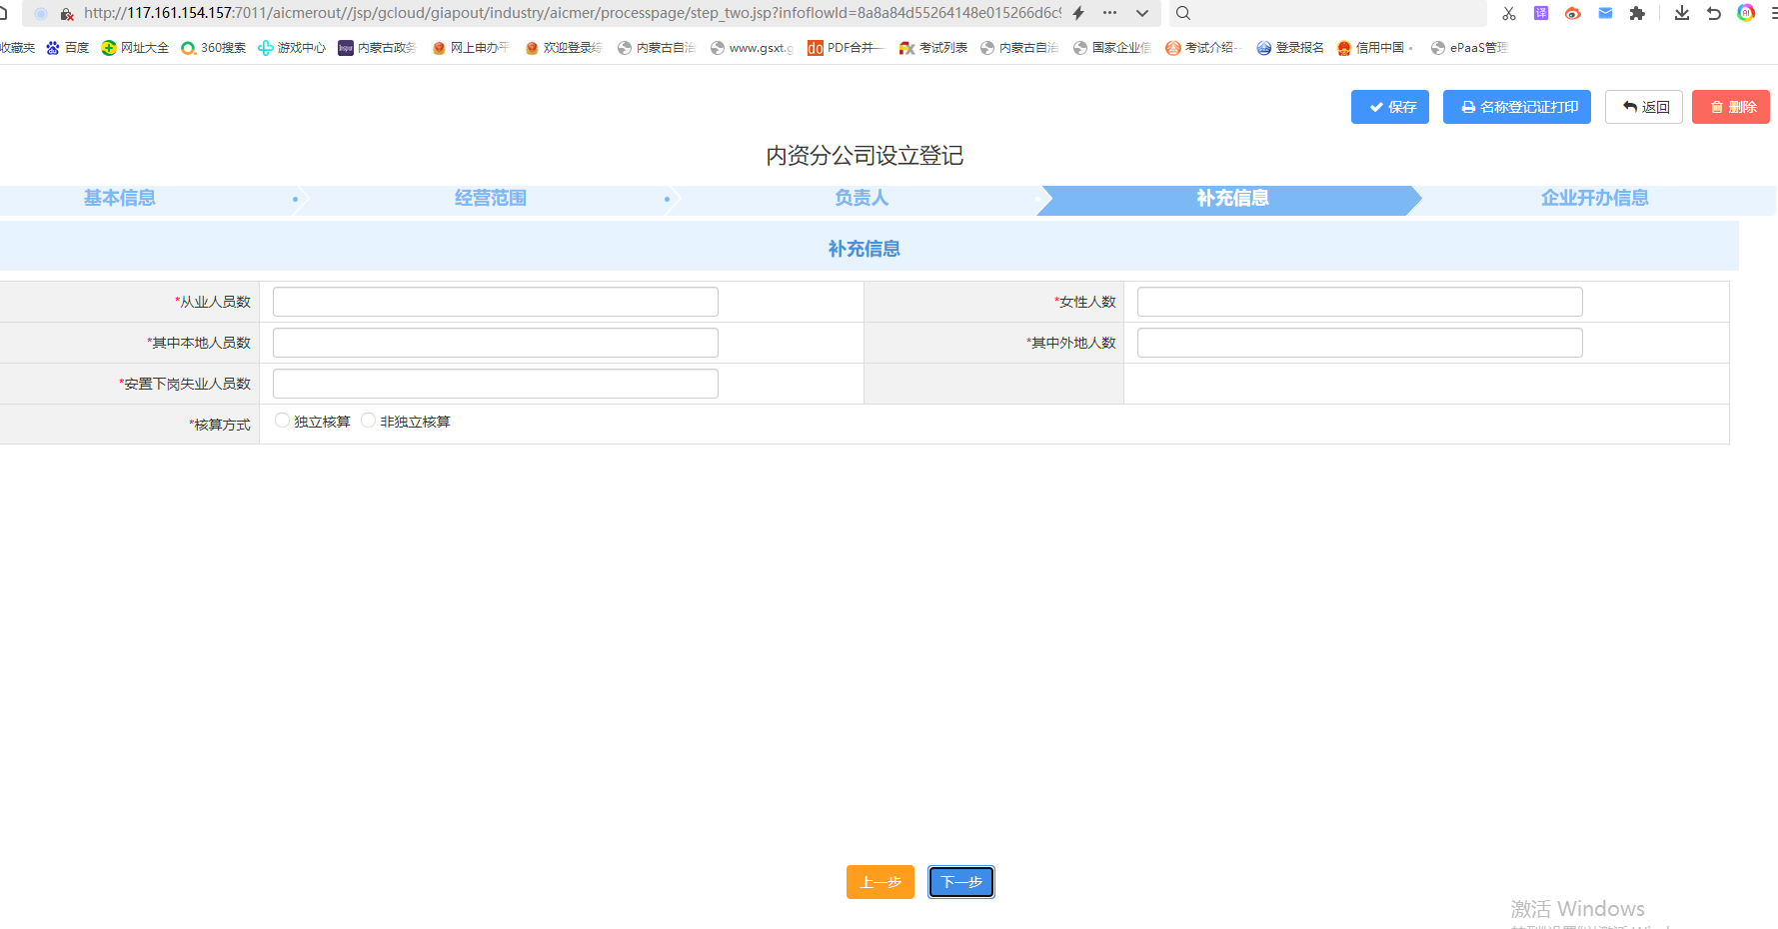
Task: Click the red 删除 delete button
Action: point(1730,107)
